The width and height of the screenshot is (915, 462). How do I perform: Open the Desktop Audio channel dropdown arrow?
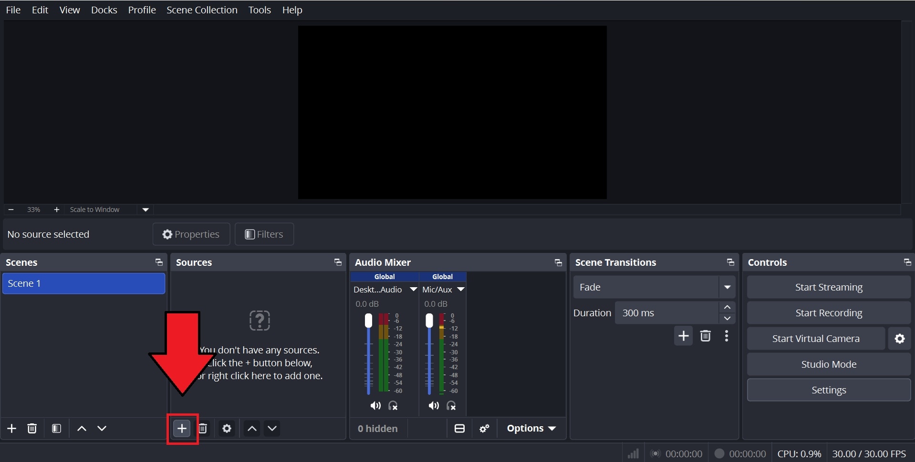tap(413, 290)
